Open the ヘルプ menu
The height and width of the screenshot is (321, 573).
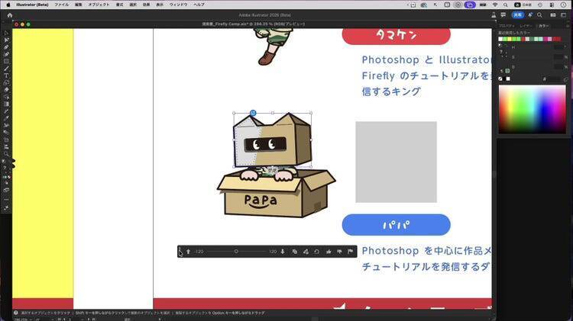pos(199,5)
